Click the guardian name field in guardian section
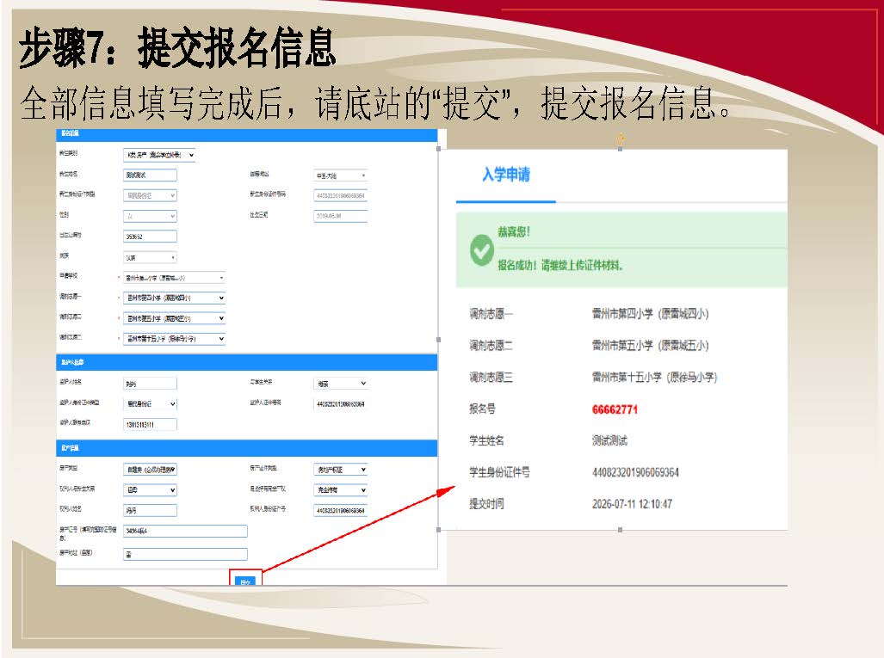This screenshot has width=884, height=658. [x=150, y=384]
